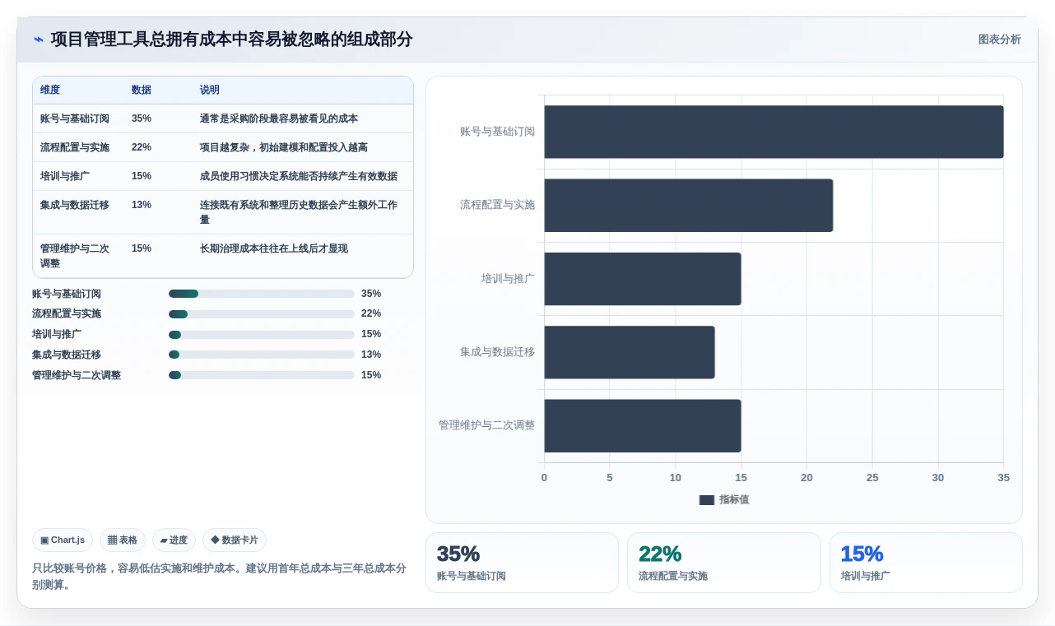Click the 流程配置与实施 progress bar

(x=262, y=314)
